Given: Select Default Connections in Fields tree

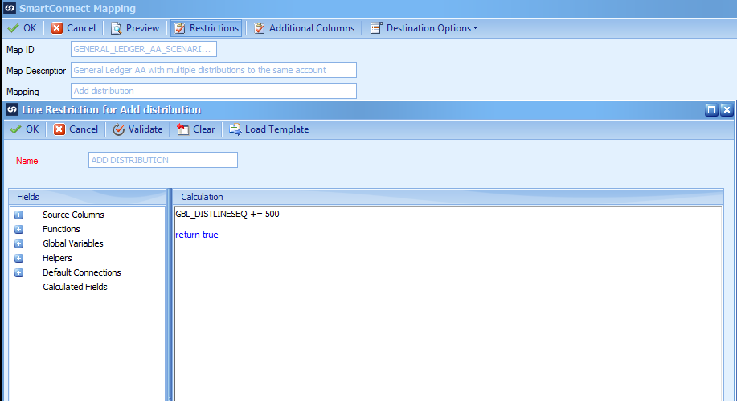Looking at the screenshot, I should (82, 272).
